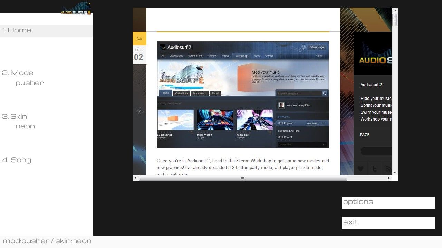This screenshot has width=442, height=248.
Task: Click the exit button
Action: 388,223
